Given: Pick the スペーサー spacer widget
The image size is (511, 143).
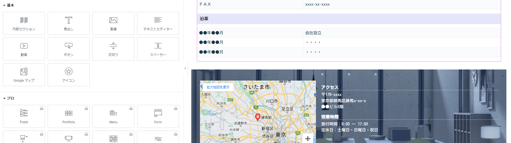Looking at the screenshot, I should [x=158, y=49].
